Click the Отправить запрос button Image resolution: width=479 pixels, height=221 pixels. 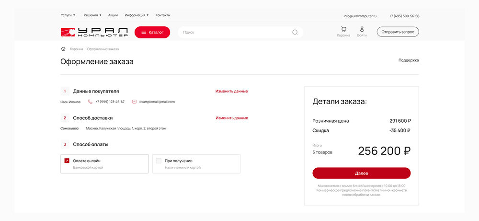(x=398, y=32)
